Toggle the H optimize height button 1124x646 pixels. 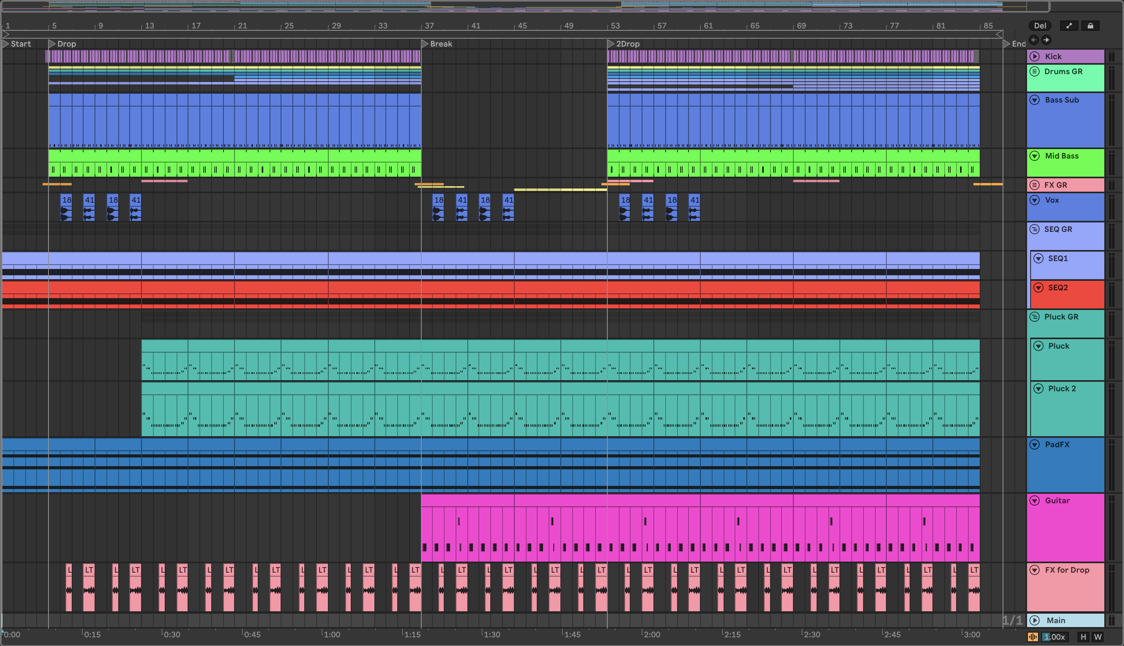pyautogui.click(x=1084, y=637)
